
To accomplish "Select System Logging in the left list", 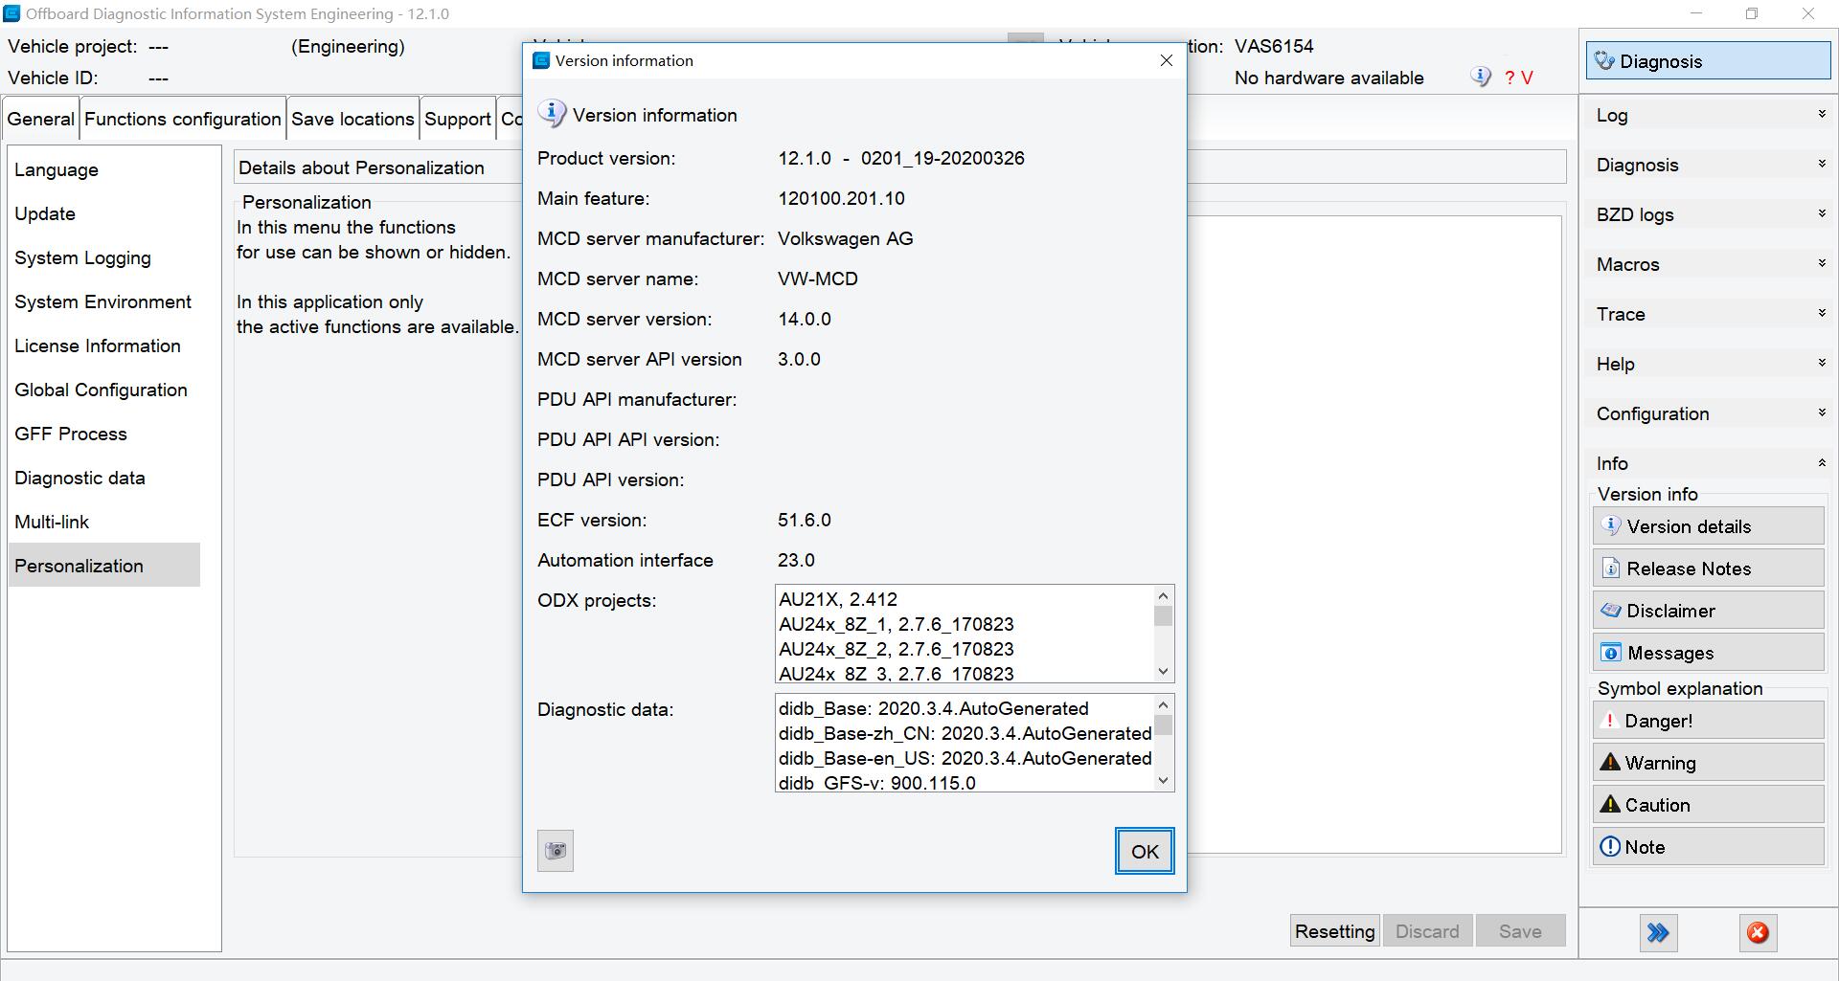I will point(103,257).
